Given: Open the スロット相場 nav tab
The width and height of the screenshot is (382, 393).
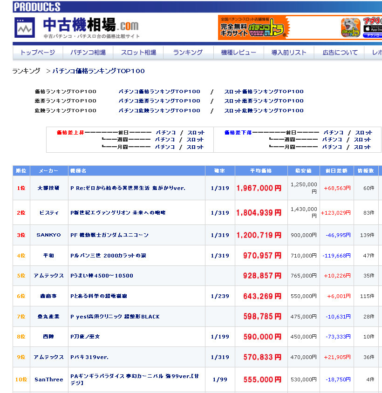Looking at the screenshot, I should [138, 52].
